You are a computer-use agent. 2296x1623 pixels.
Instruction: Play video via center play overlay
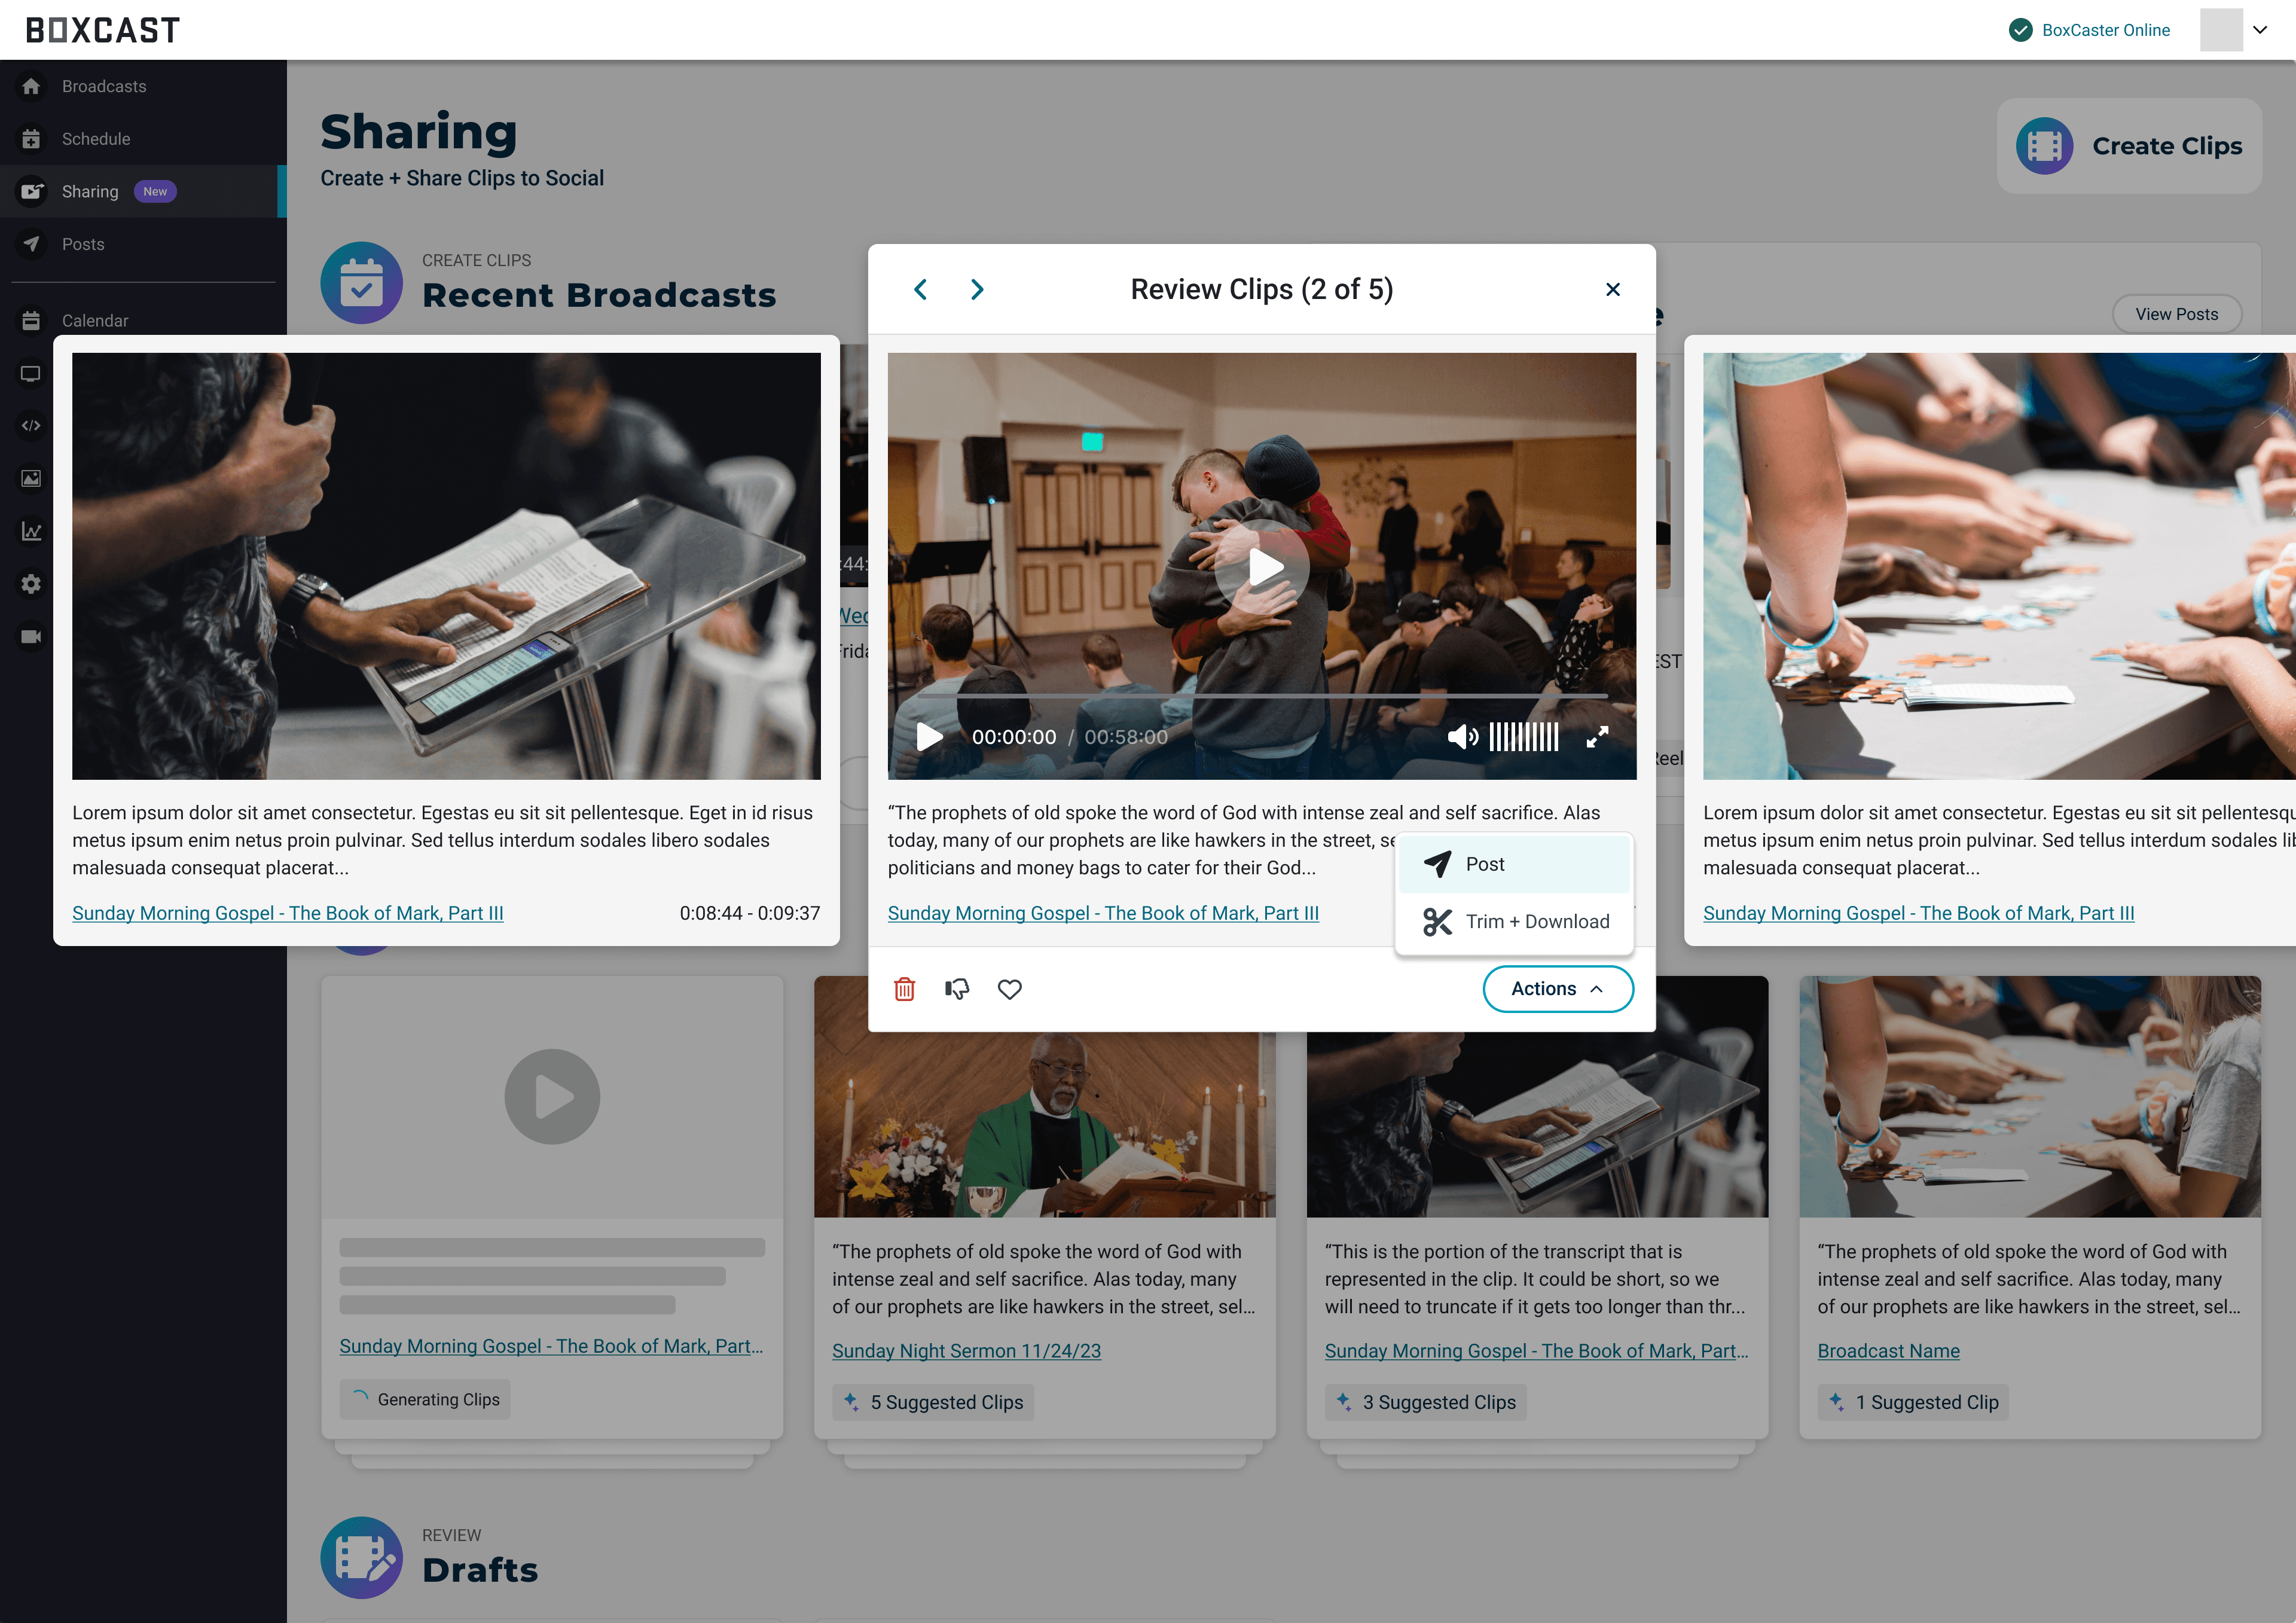coord(1262,567)
